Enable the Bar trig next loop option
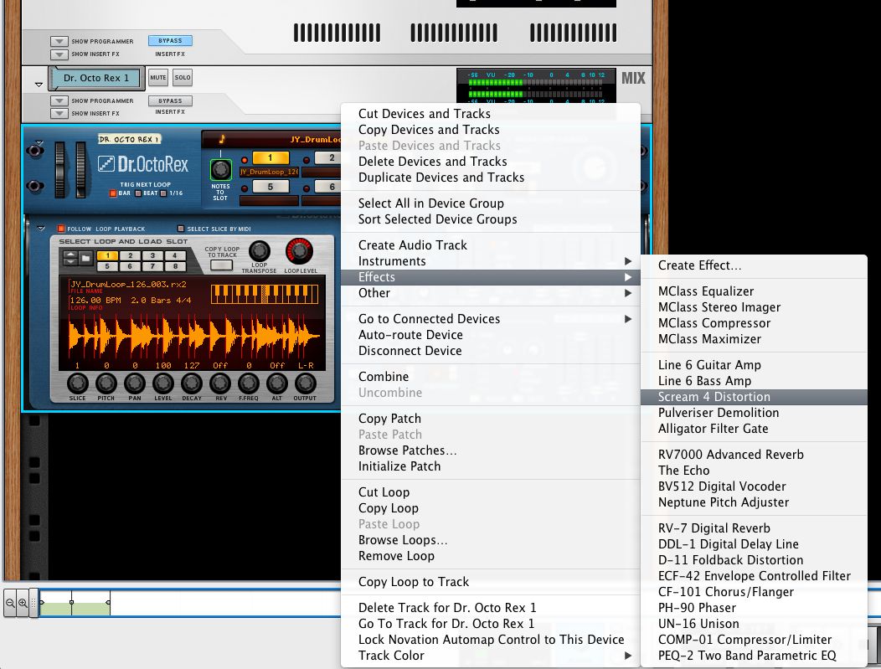This screenshot has height=669, width=881. (113, 193)
